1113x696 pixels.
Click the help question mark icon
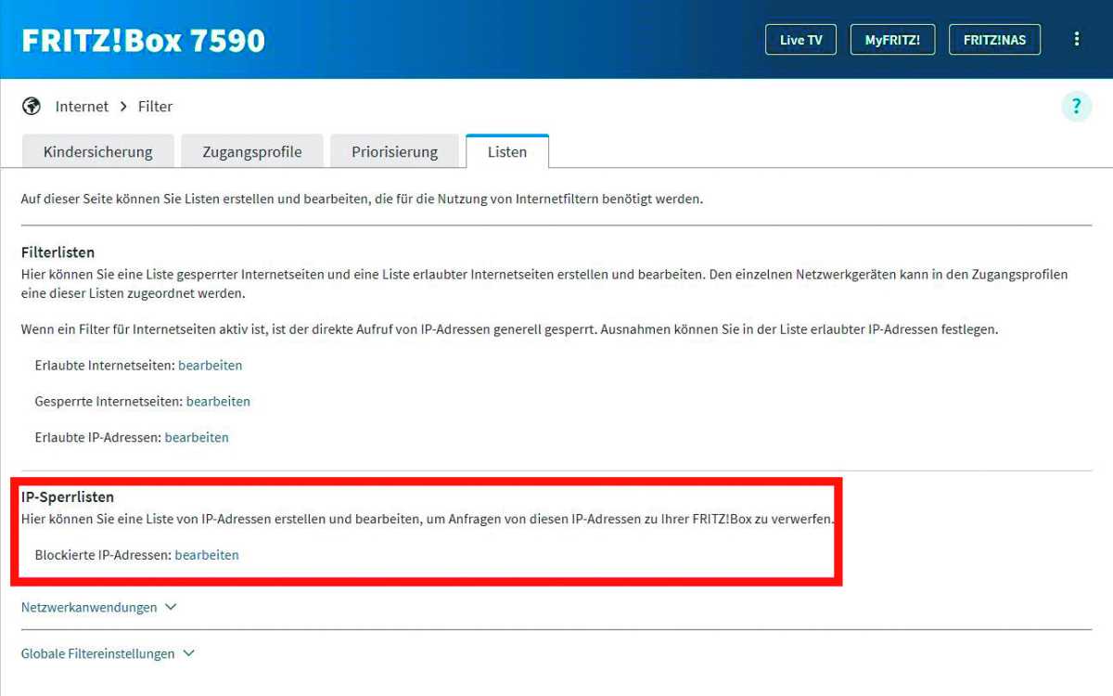pos(1076,106)
